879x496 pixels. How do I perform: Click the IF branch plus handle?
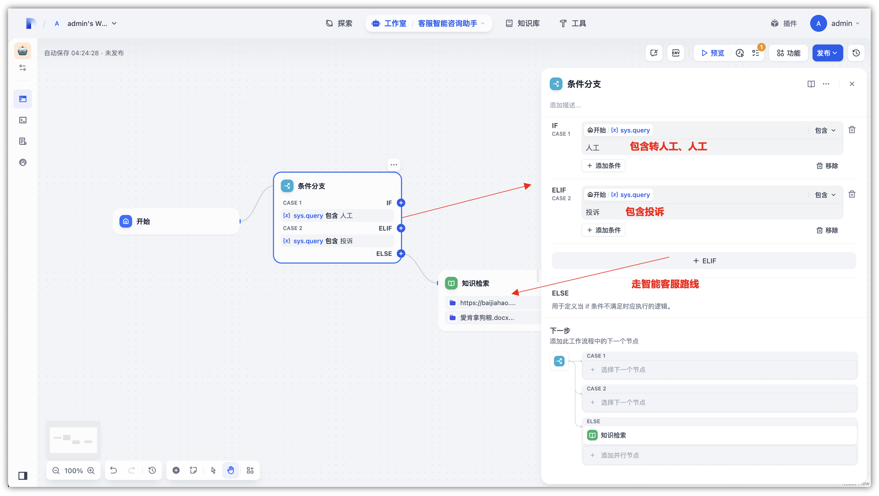click(401, 203)
